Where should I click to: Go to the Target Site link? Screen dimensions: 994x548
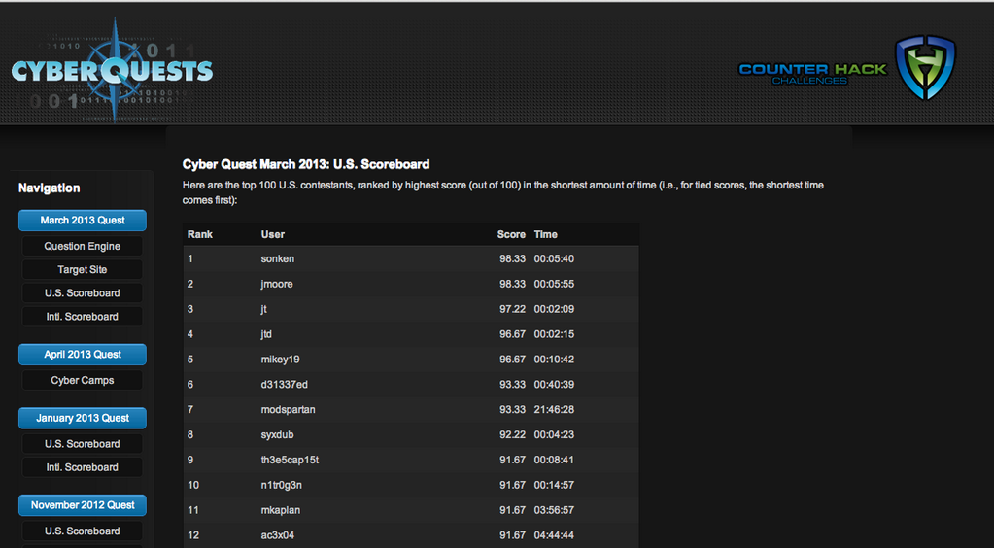(83, 269)
